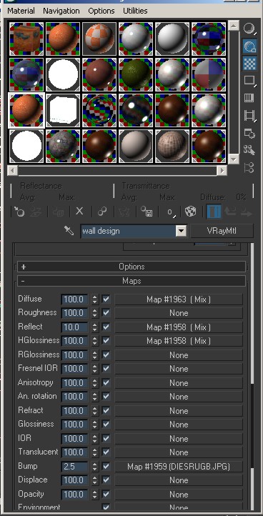Click sample slots scroll down arrow
The width and height of the screenshot is (263, 516).
pyautogui.click(x=234, y=159)
